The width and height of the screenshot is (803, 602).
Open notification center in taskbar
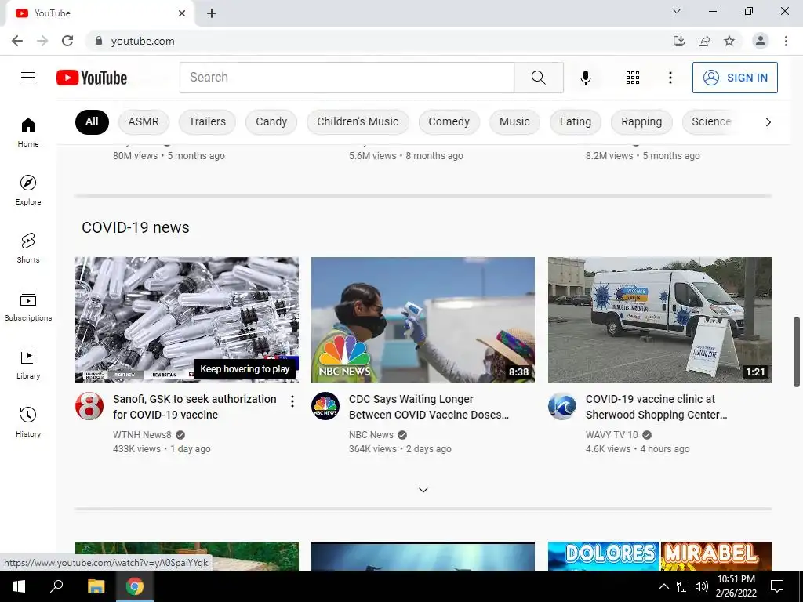pos(777,586)
